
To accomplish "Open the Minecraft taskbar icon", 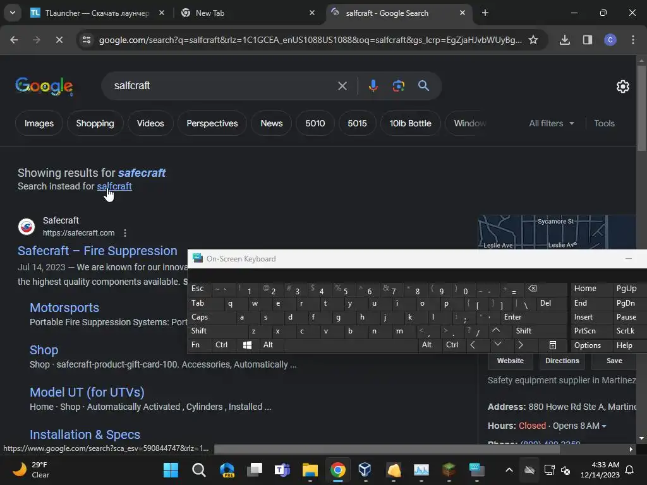I will (449, 470).
